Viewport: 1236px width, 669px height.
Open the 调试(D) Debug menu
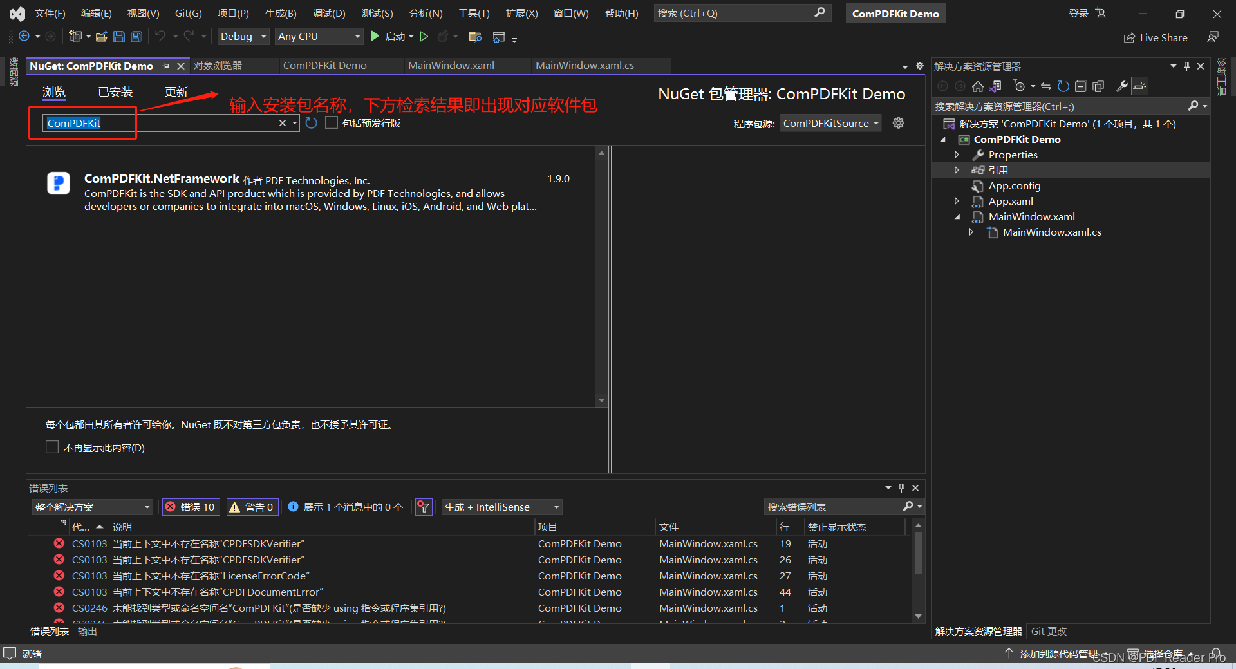pos(329,14)
